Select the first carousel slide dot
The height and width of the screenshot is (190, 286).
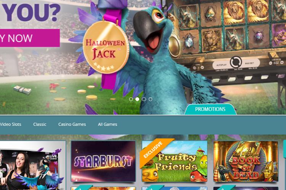point(131,99)
